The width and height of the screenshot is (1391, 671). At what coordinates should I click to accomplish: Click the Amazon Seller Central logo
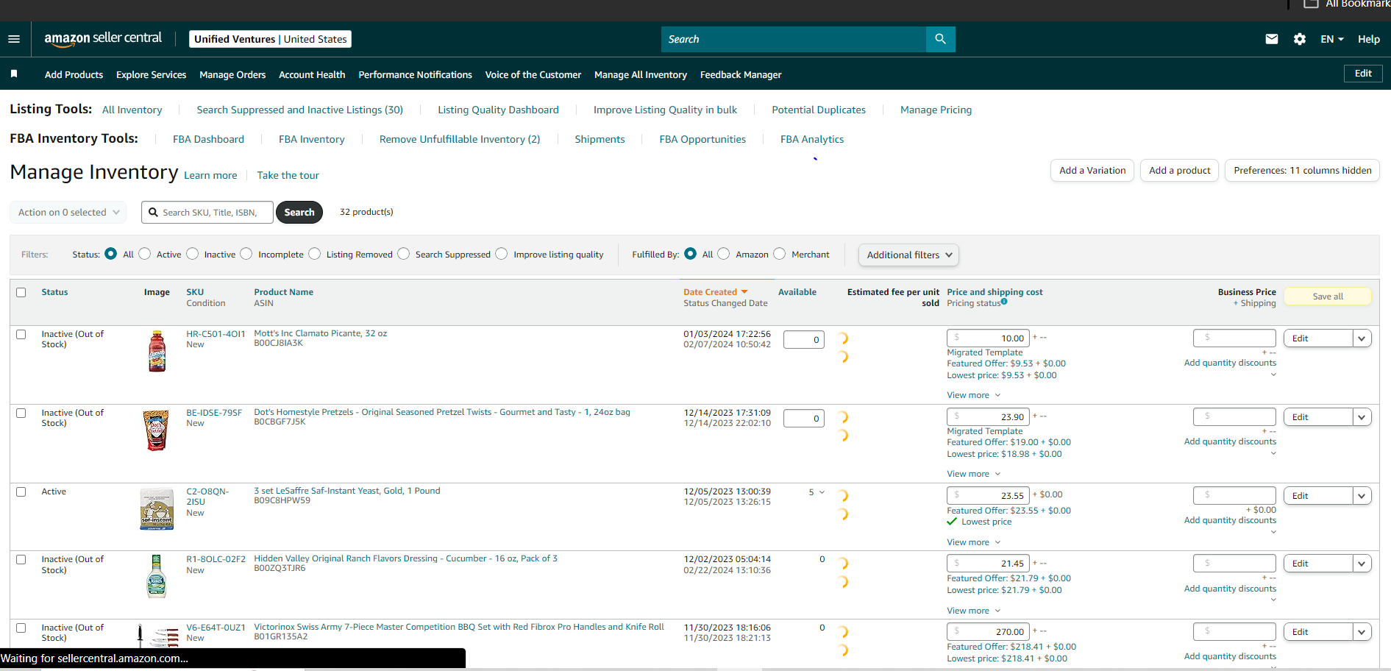pos(103,38)
